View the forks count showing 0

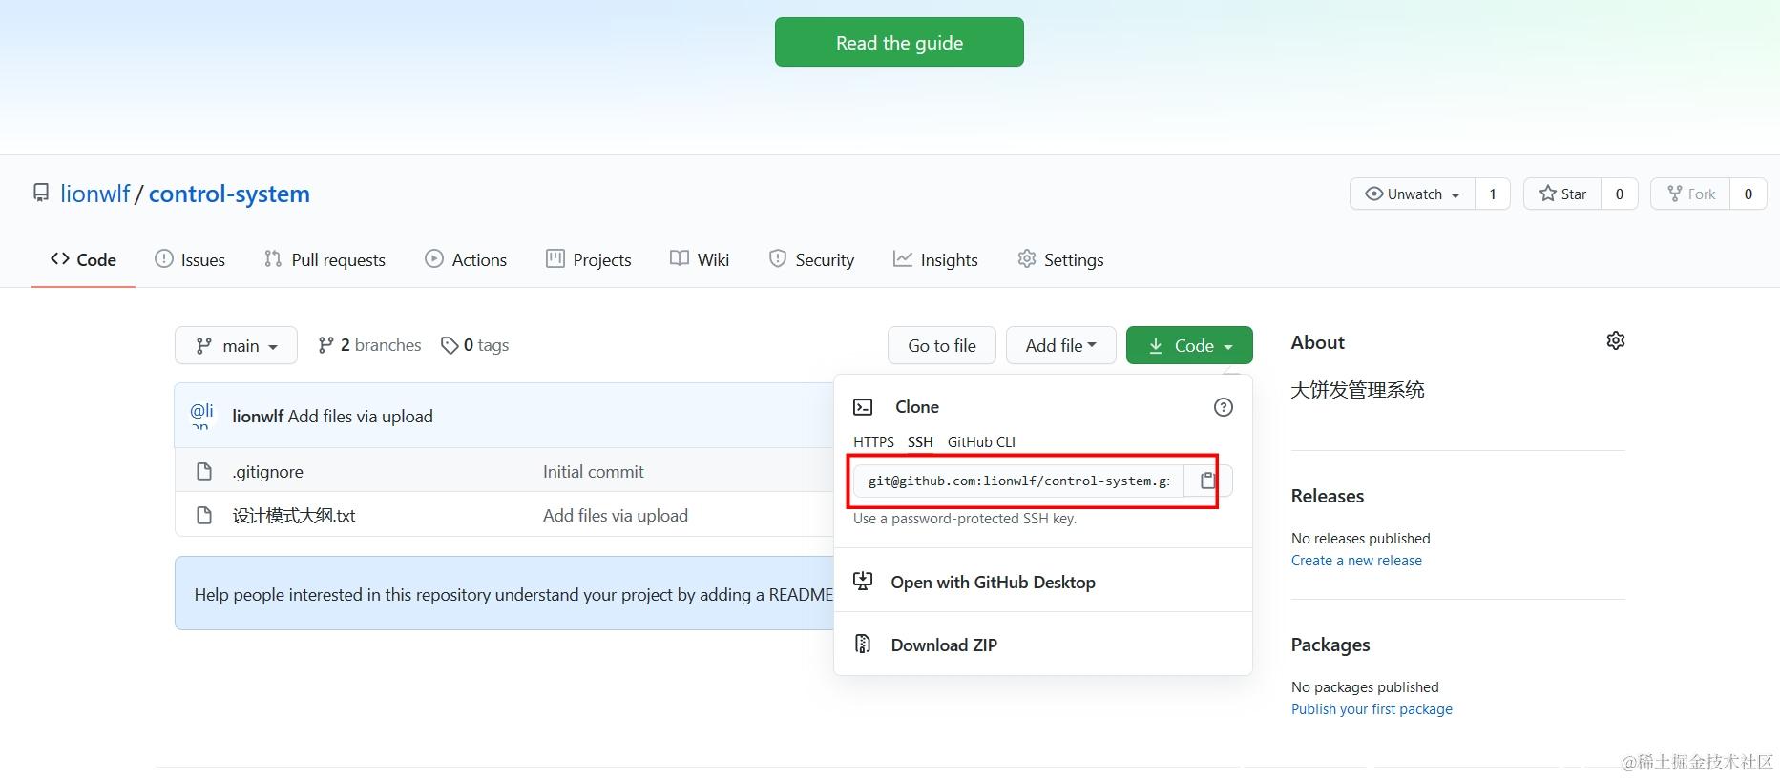1749,194
